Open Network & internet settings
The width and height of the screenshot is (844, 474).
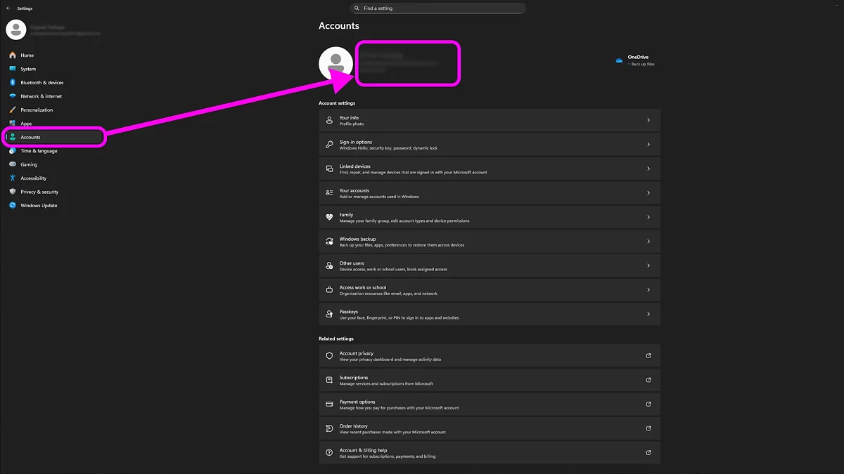click(41, 96)
